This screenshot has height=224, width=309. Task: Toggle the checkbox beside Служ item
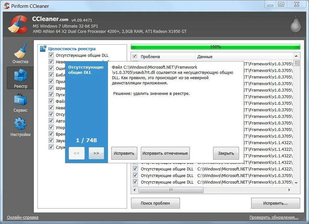(51, 147)
